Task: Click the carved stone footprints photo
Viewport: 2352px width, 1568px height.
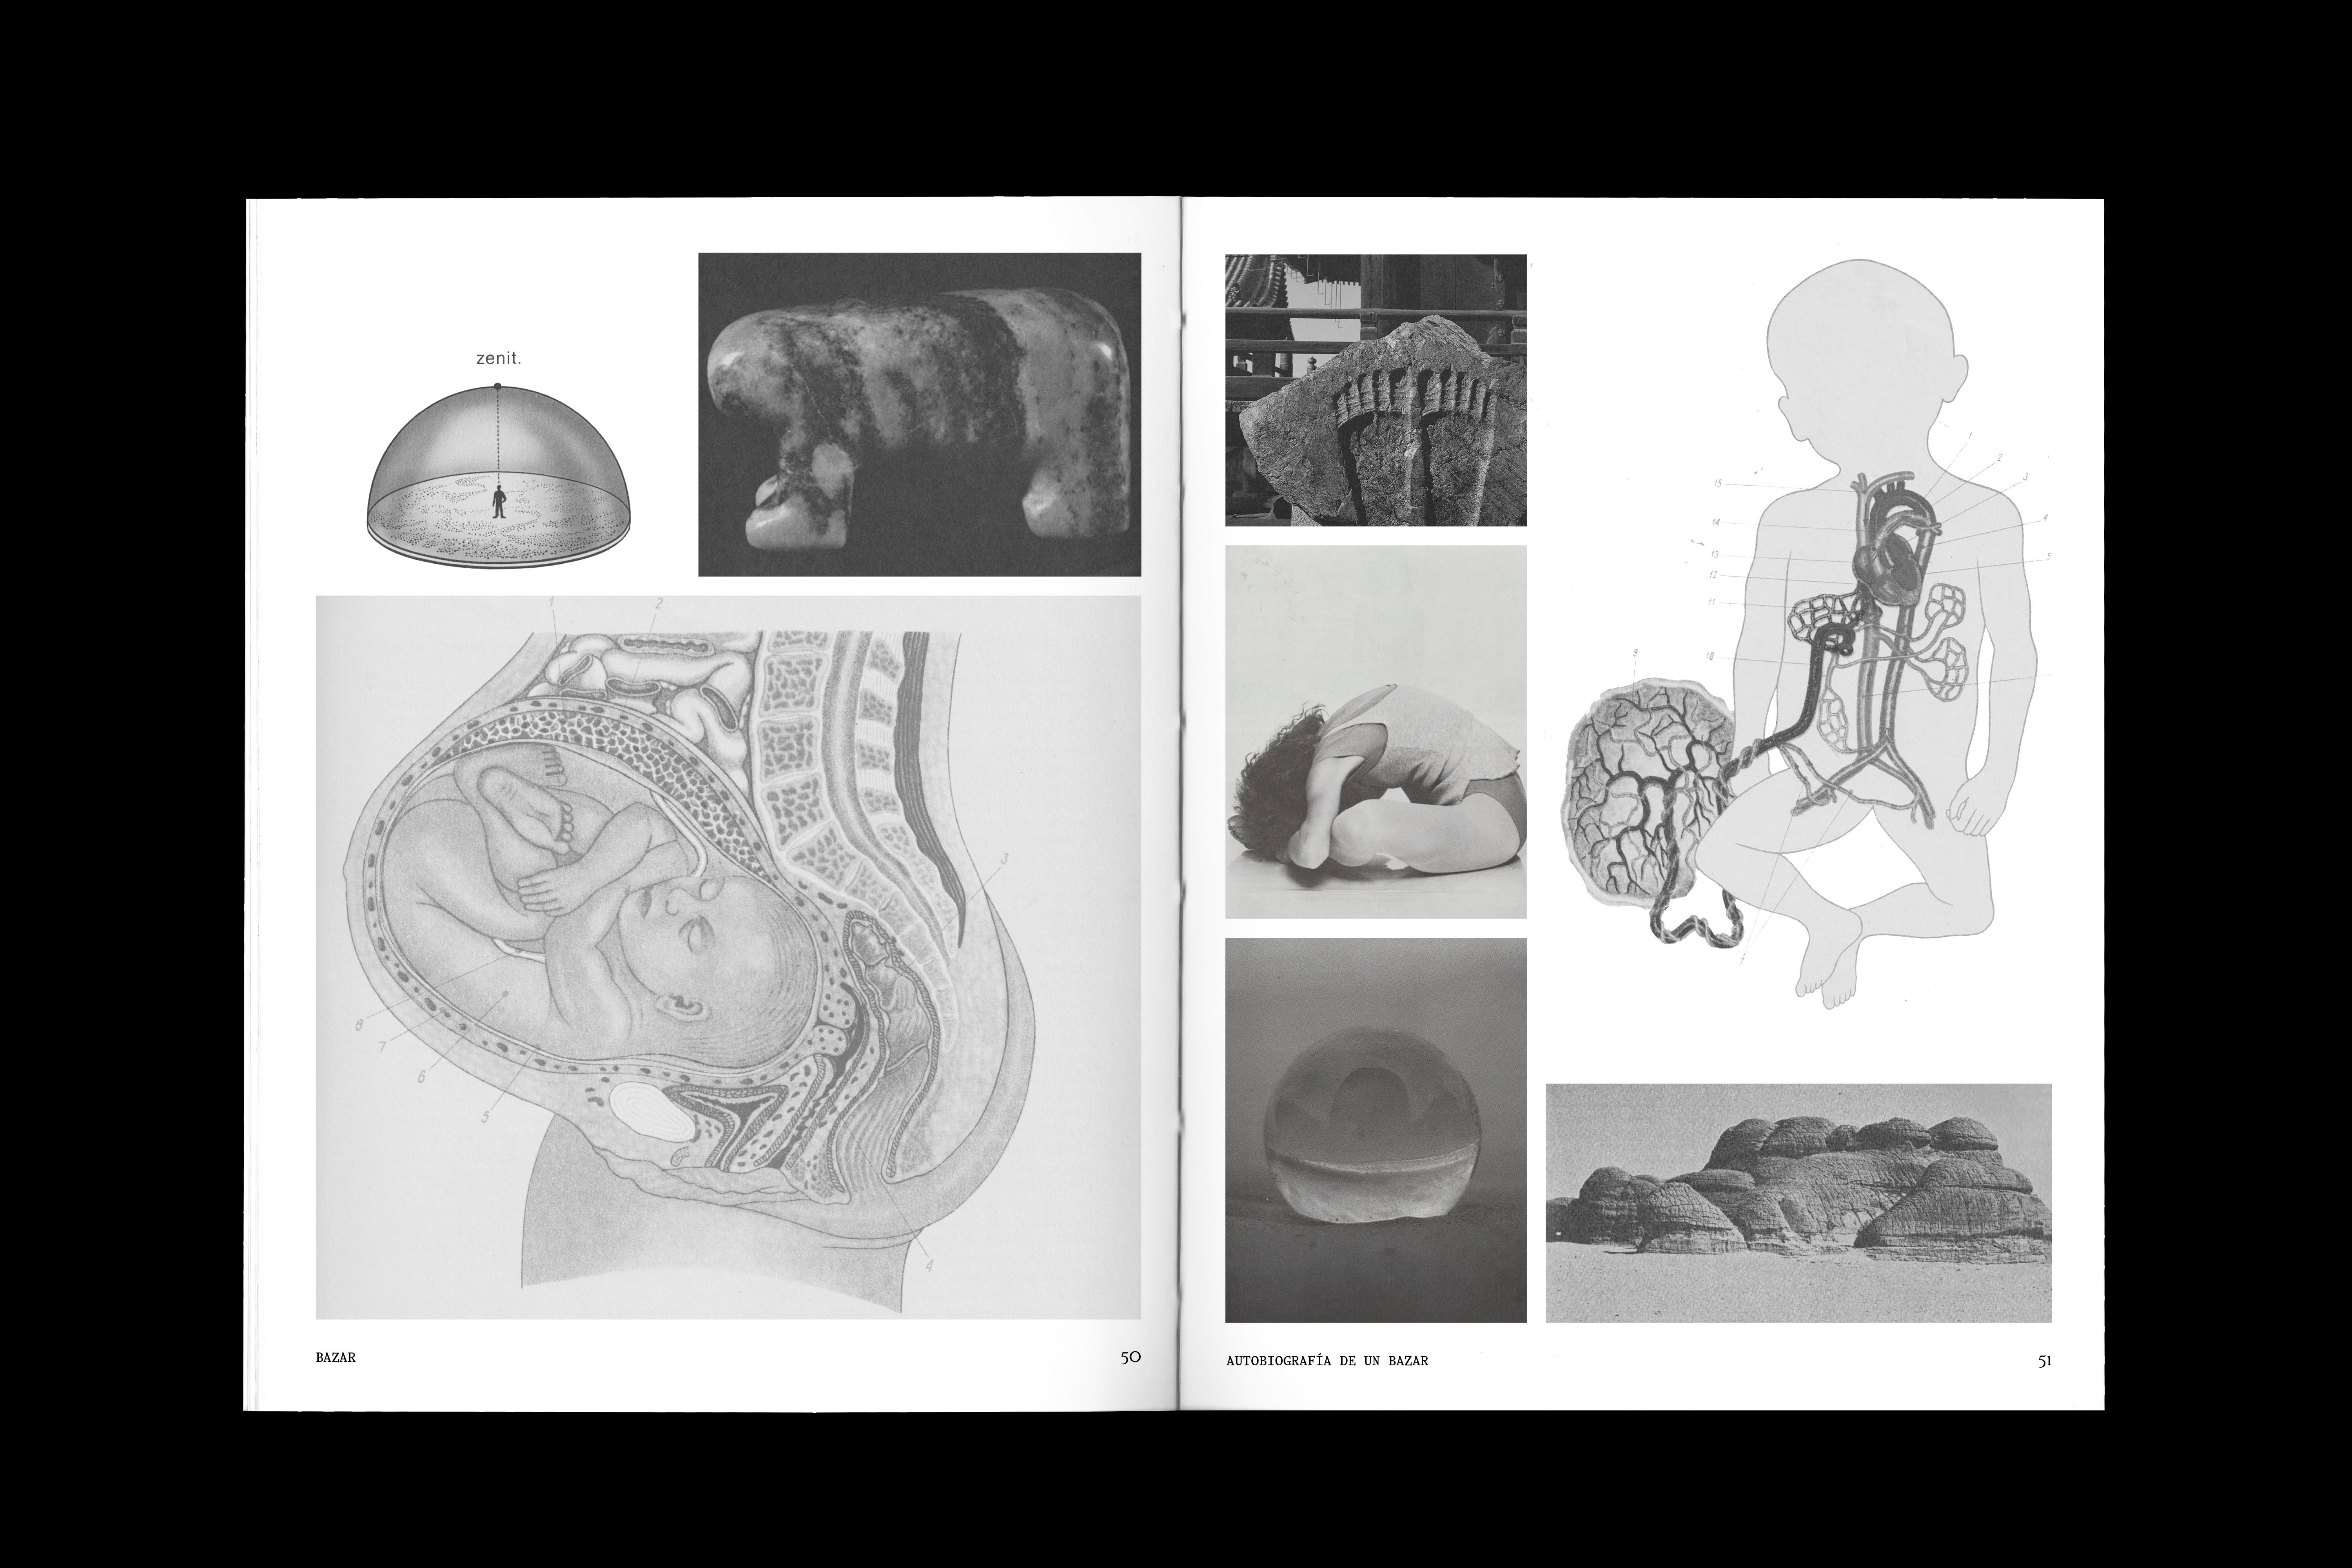Action: [x=1375, y=390]
